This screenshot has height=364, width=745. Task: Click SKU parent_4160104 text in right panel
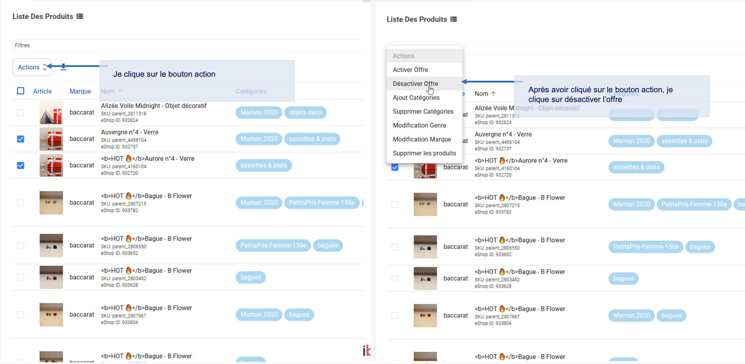click(x=497, y=168)
